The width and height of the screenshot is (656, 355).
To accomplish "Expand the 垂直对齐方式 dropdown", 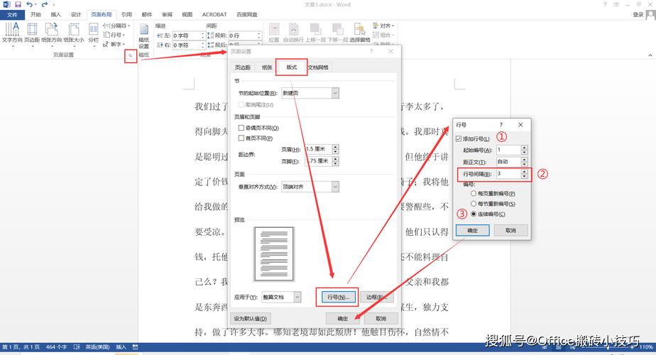I will [x=335, y=187].
